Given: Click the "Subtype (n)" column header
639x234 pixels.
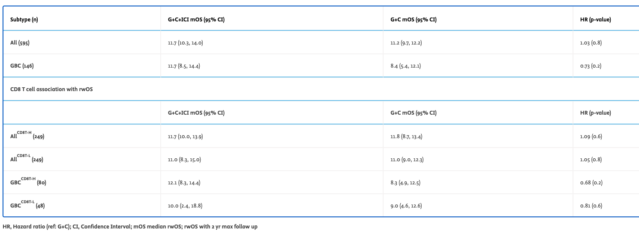Looking at the screenshot, I should 24,20.
